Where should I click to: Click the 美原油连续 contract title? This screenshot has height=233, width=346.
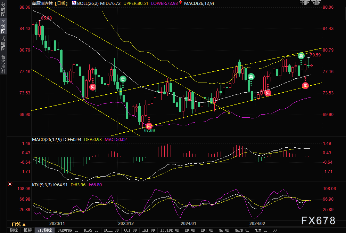pyautogui.click(x=42, y=3)
